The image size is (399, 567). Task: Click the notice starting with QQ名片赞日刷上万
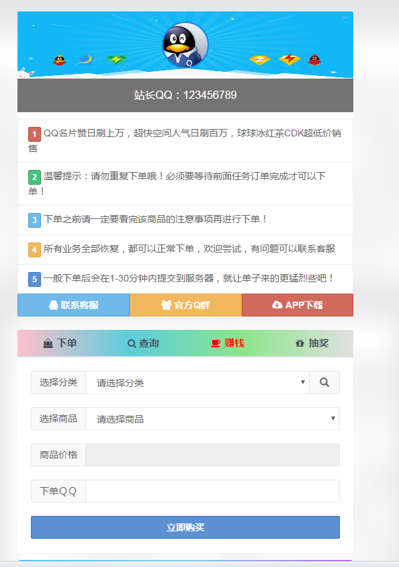point(185,140)
